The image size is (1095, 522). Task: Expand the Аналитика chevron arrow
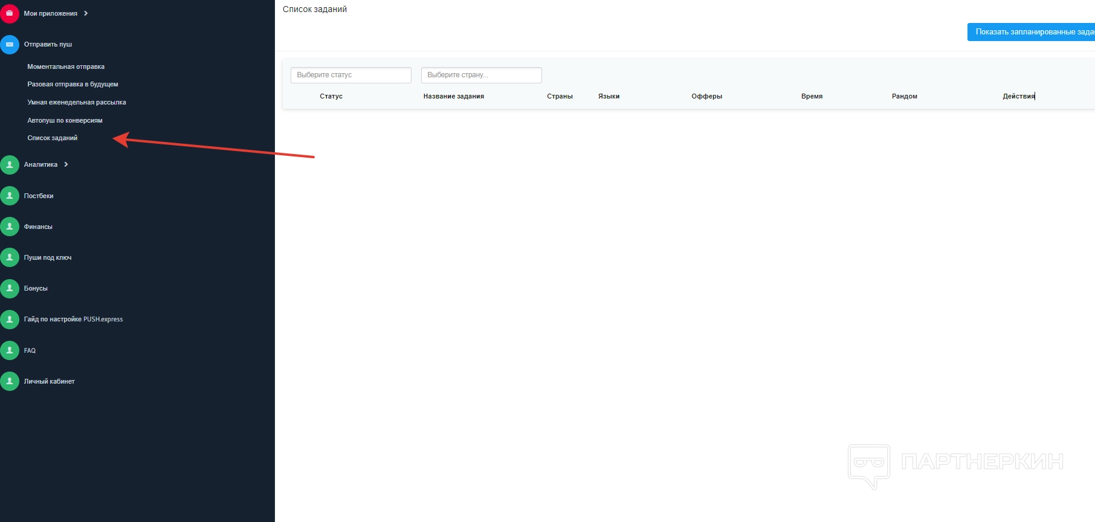point(66,164)
